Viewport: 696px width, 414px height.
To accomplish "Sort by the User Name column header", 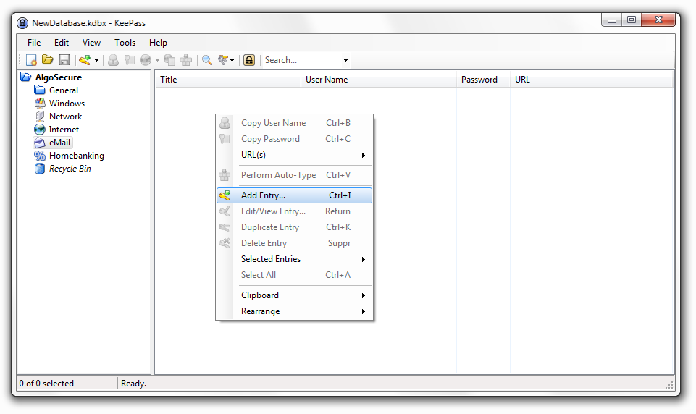I will pos(379,80).
